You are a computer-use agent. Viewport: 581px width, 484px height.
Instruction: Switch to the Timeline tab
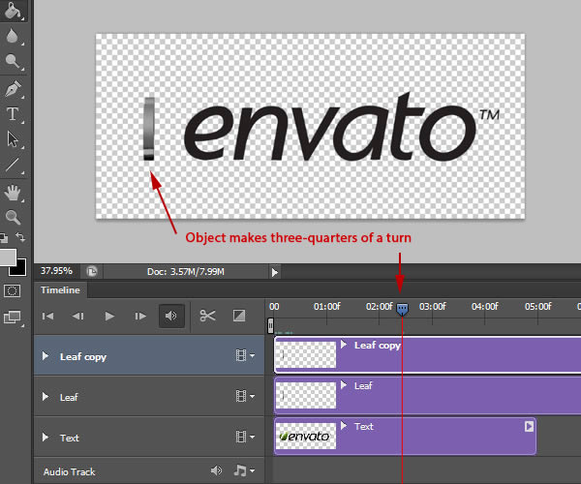click(60, 290)
